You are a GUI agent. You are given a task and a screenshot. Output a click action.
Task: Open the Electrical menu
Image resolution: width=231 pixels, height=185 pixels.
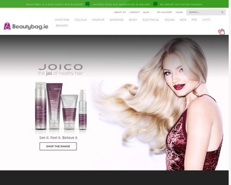[151, 20]
